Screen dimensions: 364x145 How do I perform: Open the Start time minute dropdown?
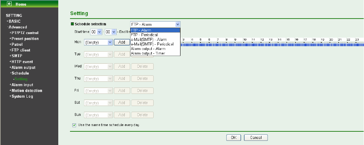(110, 32)
